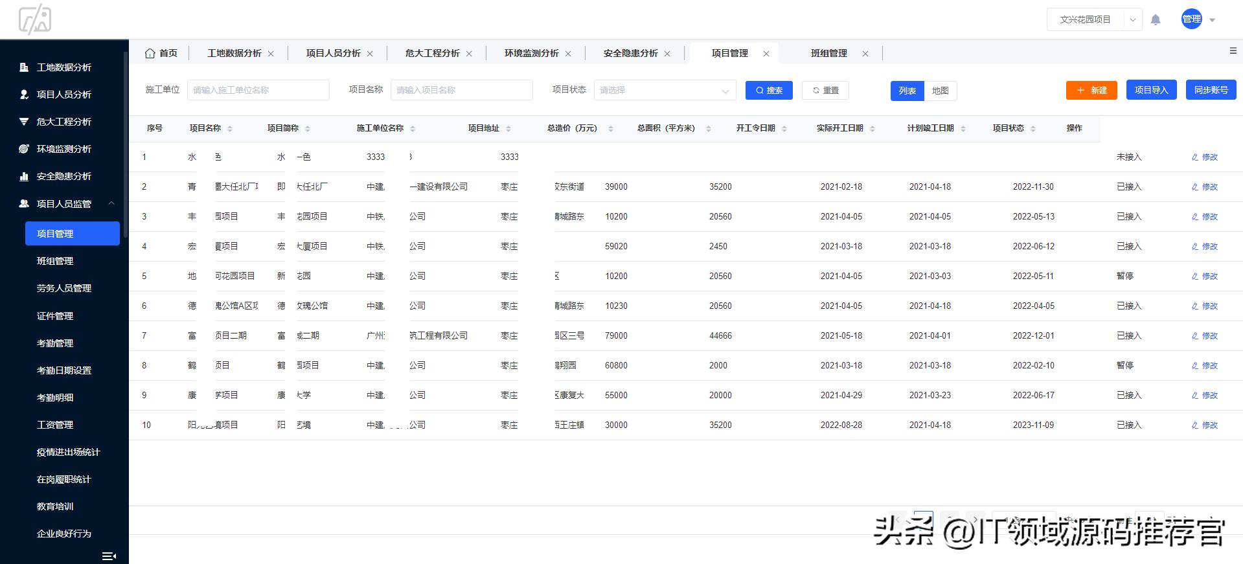The width and height of the screenshot is (1243, 564).
Task: Open the 管理 user avatar menu
Action: tap(1192, 19)
